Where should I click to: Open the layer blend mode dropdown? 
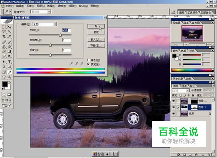pos(181,90)
